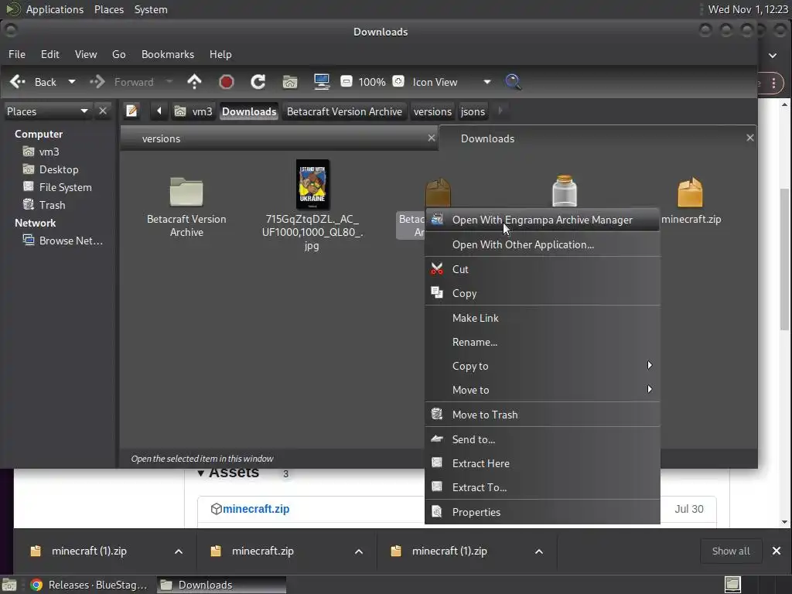
Task: Select Browse Network in the sidebar
Action: click(63, 241)
